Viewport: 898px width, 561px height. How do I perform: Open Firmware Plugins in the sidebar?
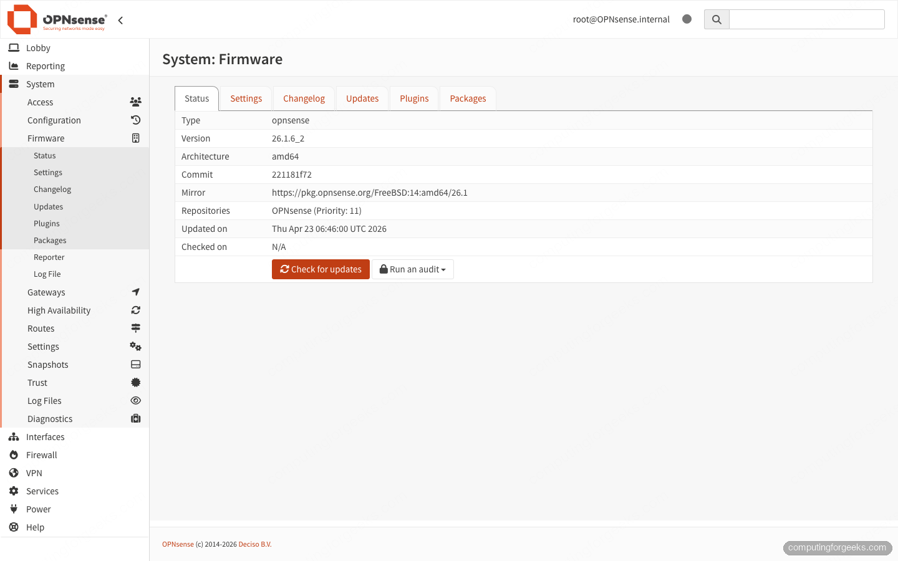point(75,224)
